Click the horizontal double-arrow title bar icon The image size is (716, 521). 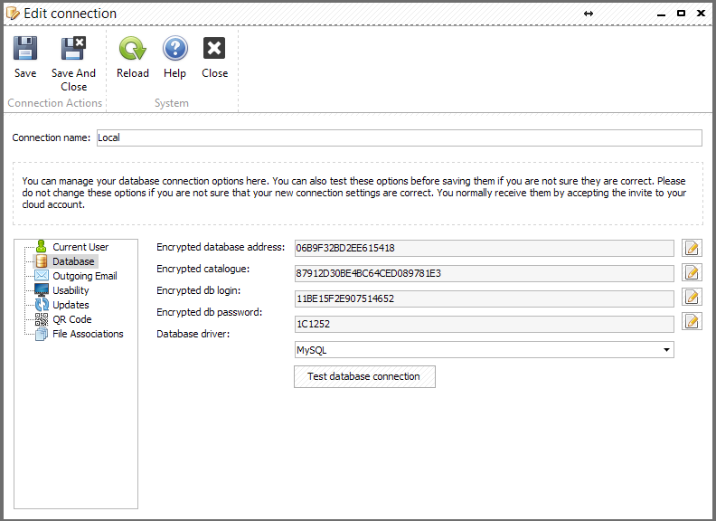[589, 14]
